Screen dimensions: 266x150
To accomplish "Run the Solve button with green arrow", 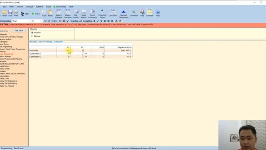I will click(x=35, y=14).
